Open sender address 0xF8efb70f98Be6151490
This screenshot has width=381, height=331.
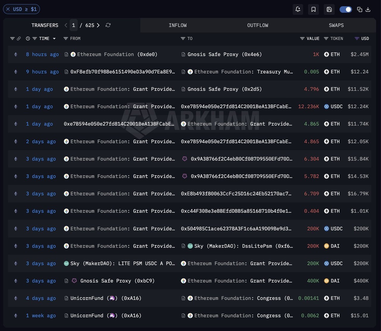123,72
